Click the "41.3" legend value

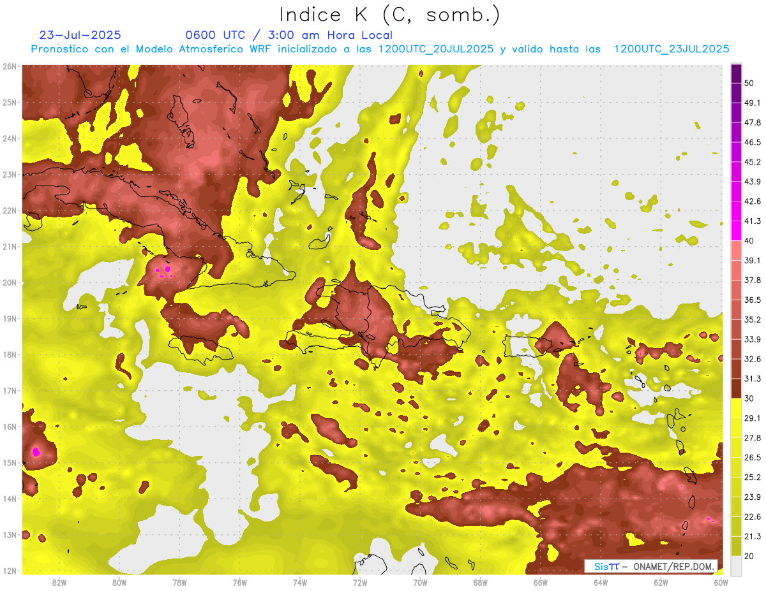click(751, 221)
